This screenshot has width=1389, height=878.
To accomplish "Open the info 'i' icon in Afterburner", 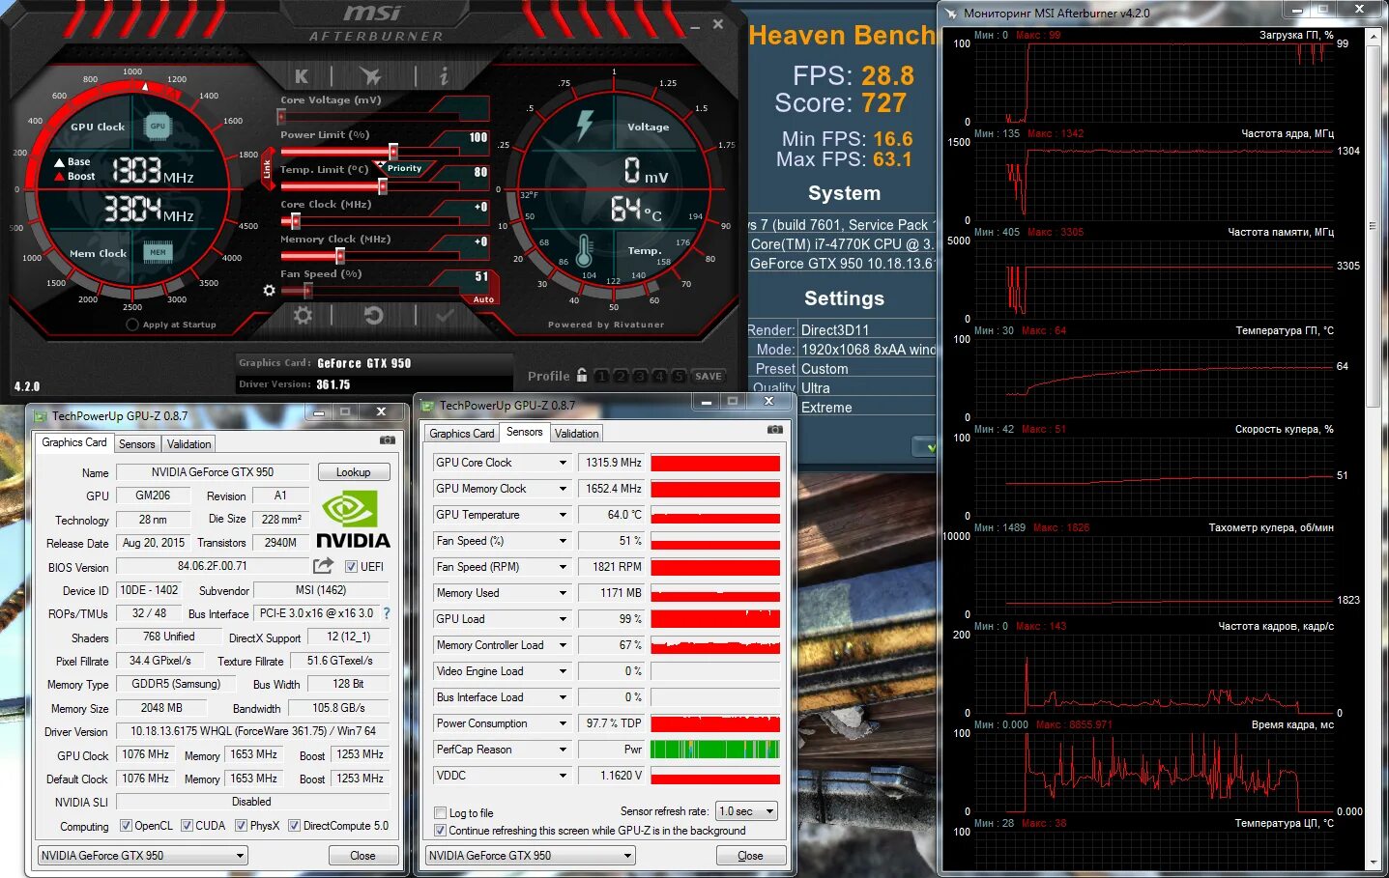I will [444, 75].
